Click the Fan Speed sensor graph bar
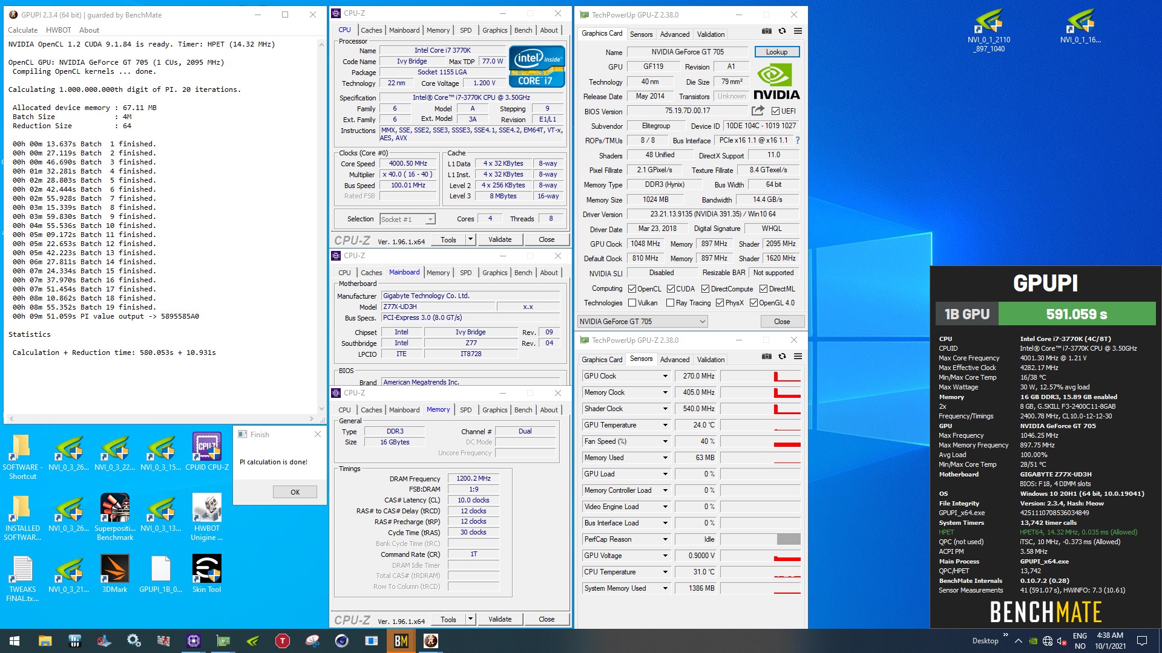This screenshot has height=653, width=1162. (761, 441)
